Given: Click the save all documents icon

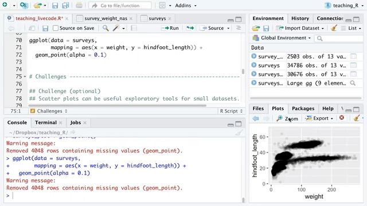Looking at the screenshot, I should 65,5.
